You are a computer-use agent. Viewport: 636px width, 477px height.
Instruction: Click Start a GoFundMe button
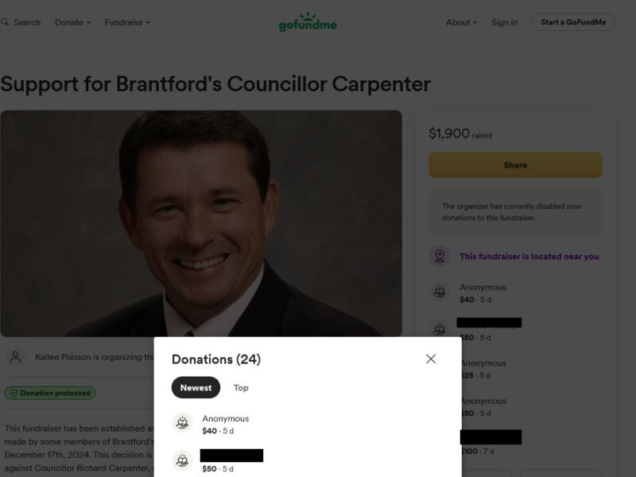[x=573, y=22]
